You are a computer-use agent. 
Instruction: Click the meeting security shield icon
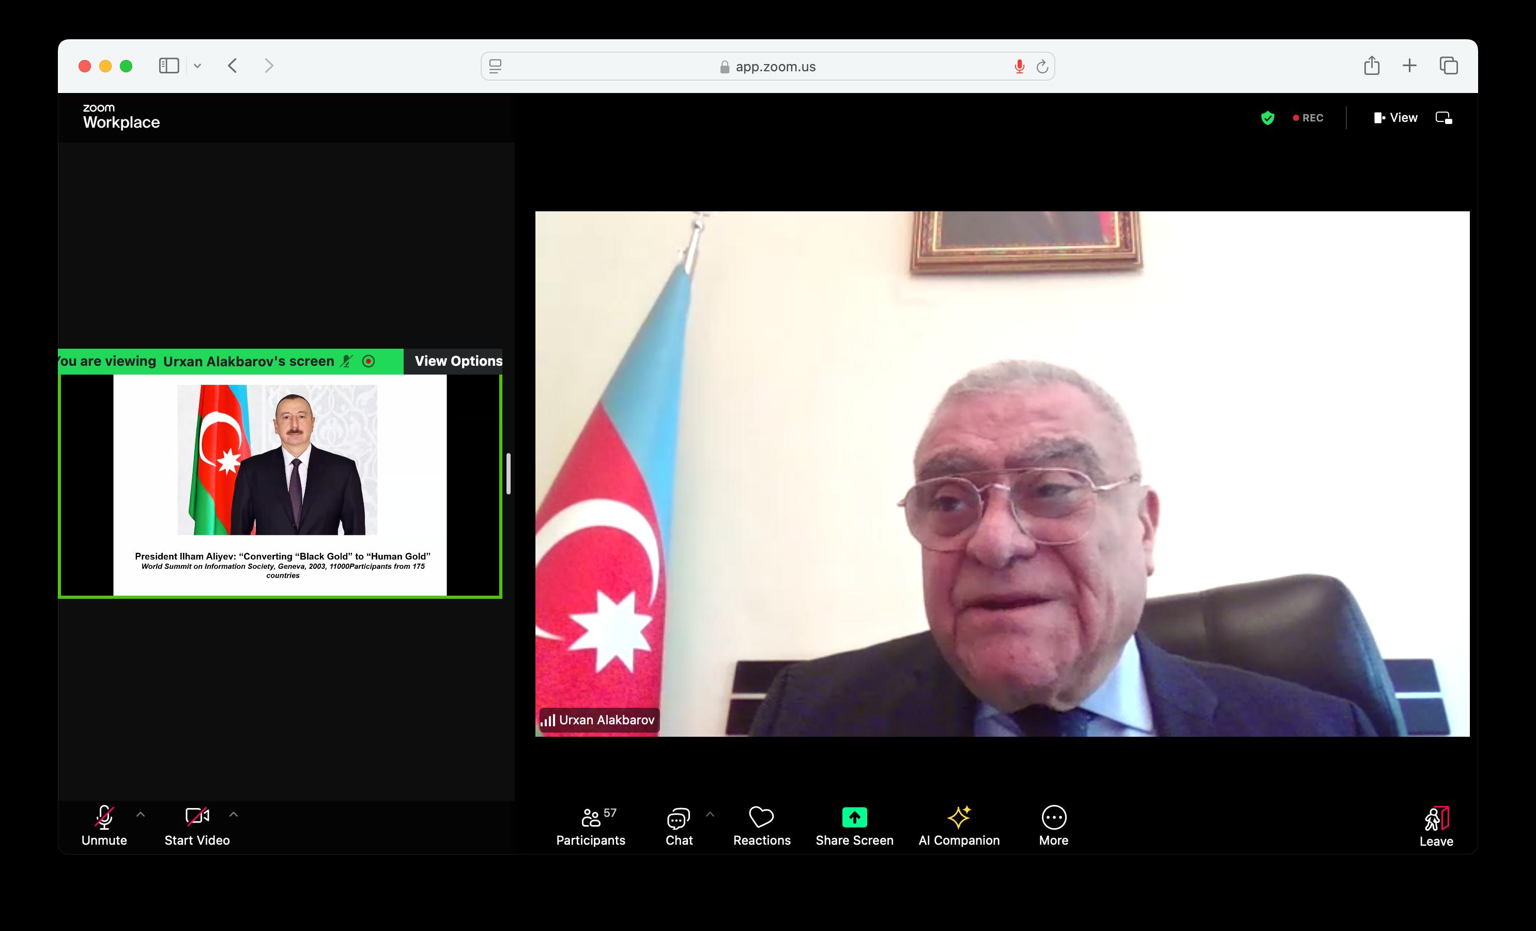pyautogui.click(x=1268, y=117)
